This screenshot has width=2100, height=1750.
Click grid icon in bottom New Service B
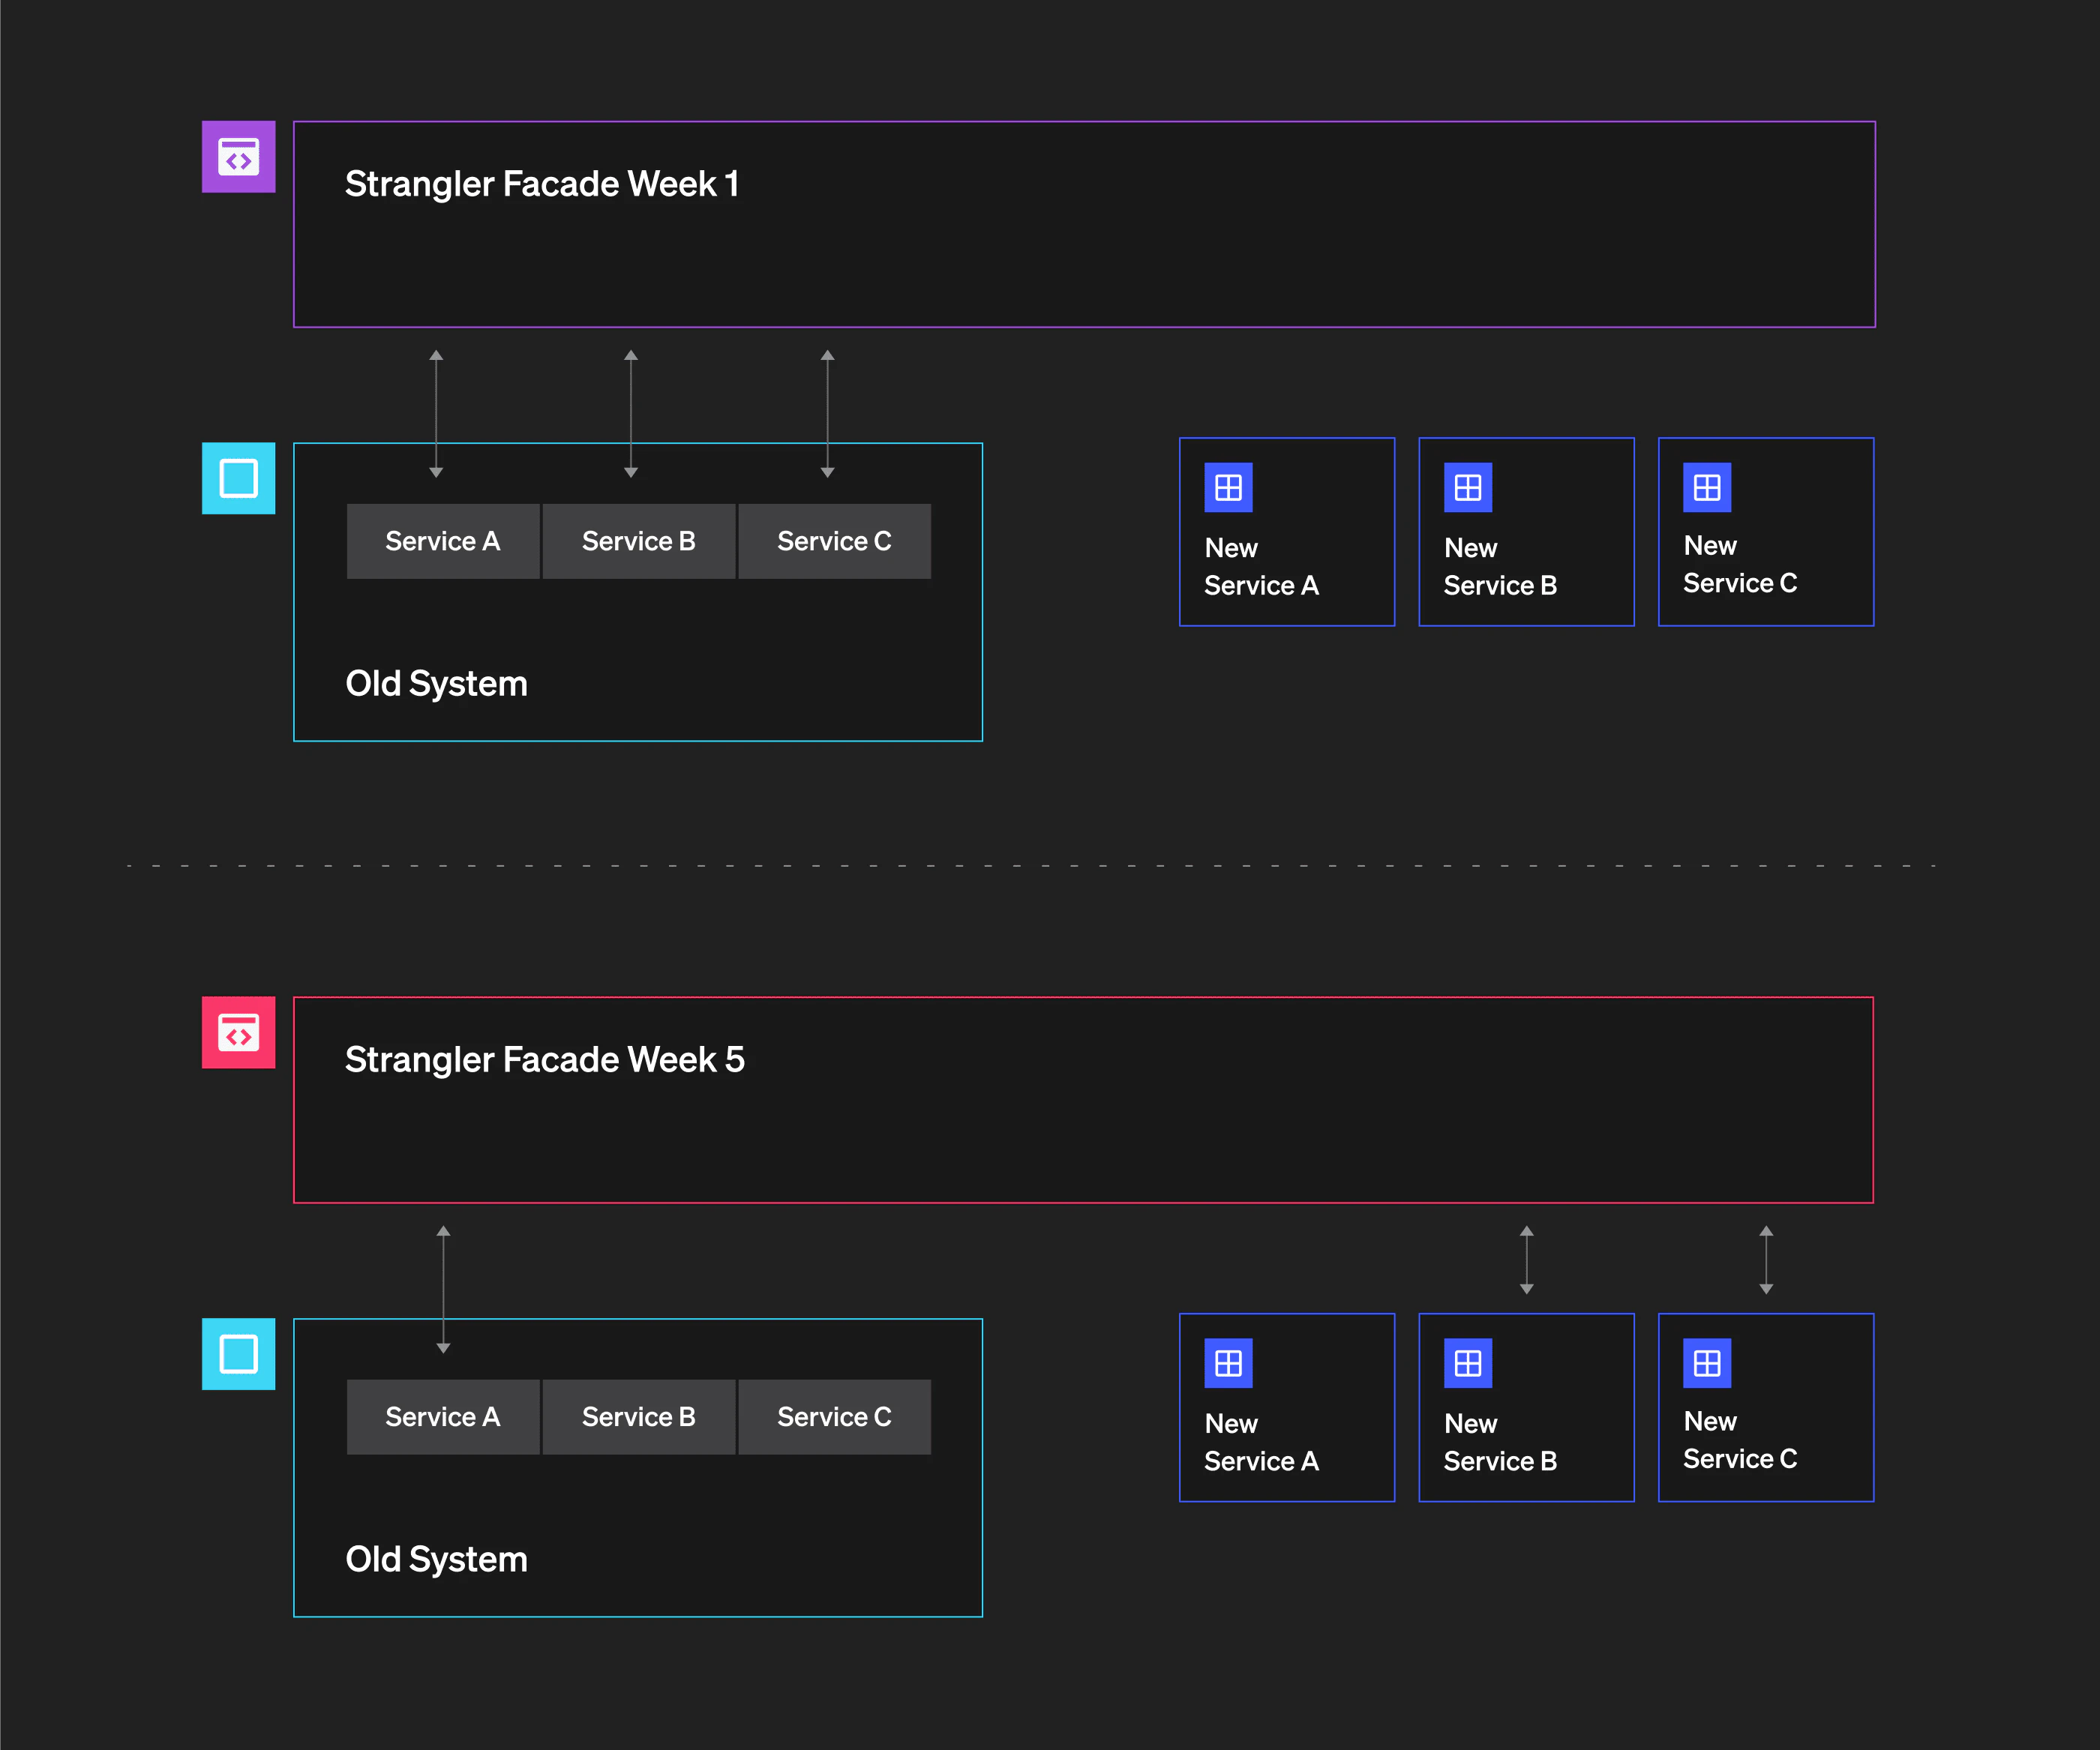1467,1363
